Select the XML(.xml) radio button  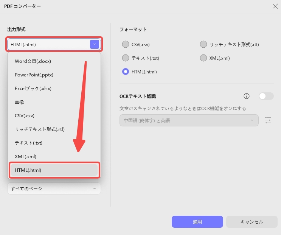coord(203,58)
